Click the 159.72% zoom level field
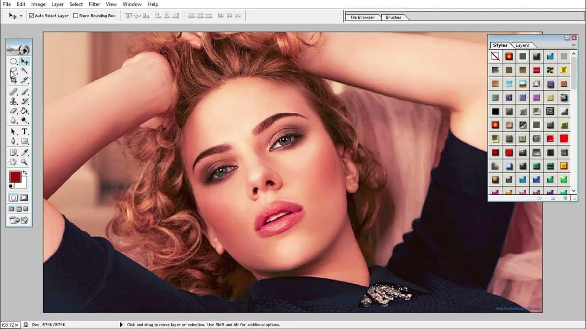The width and height of the screenshot is (586, 329). click(x=10, y=325)
